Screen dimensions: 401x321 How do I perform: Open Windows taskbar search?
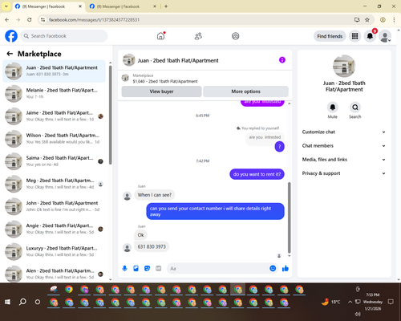pyautogui.click(x=22, y=302)
